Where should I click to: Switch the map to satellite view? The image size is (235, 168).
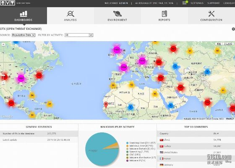click(228, 44)
